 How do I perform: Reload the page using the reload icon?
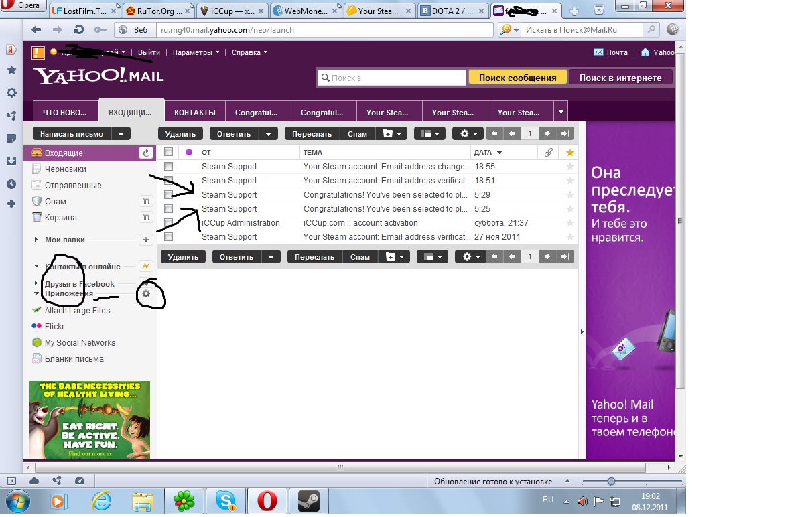pos(78,30)
